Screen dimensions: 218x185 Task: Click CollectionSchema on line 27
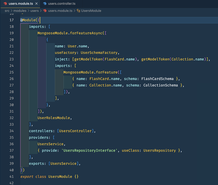click(161, 85)
